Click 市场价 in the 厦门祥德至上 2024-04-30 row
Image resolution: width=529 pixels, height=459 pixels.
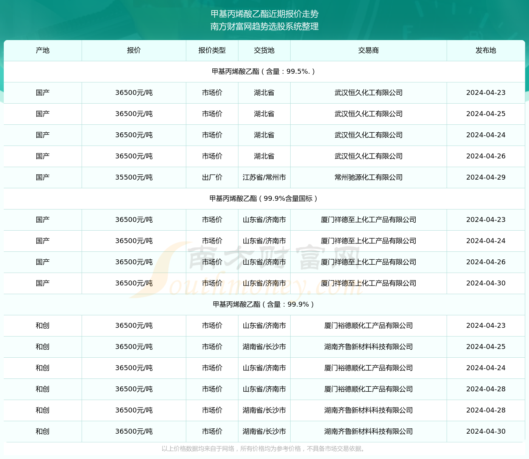tap(212, 283)
